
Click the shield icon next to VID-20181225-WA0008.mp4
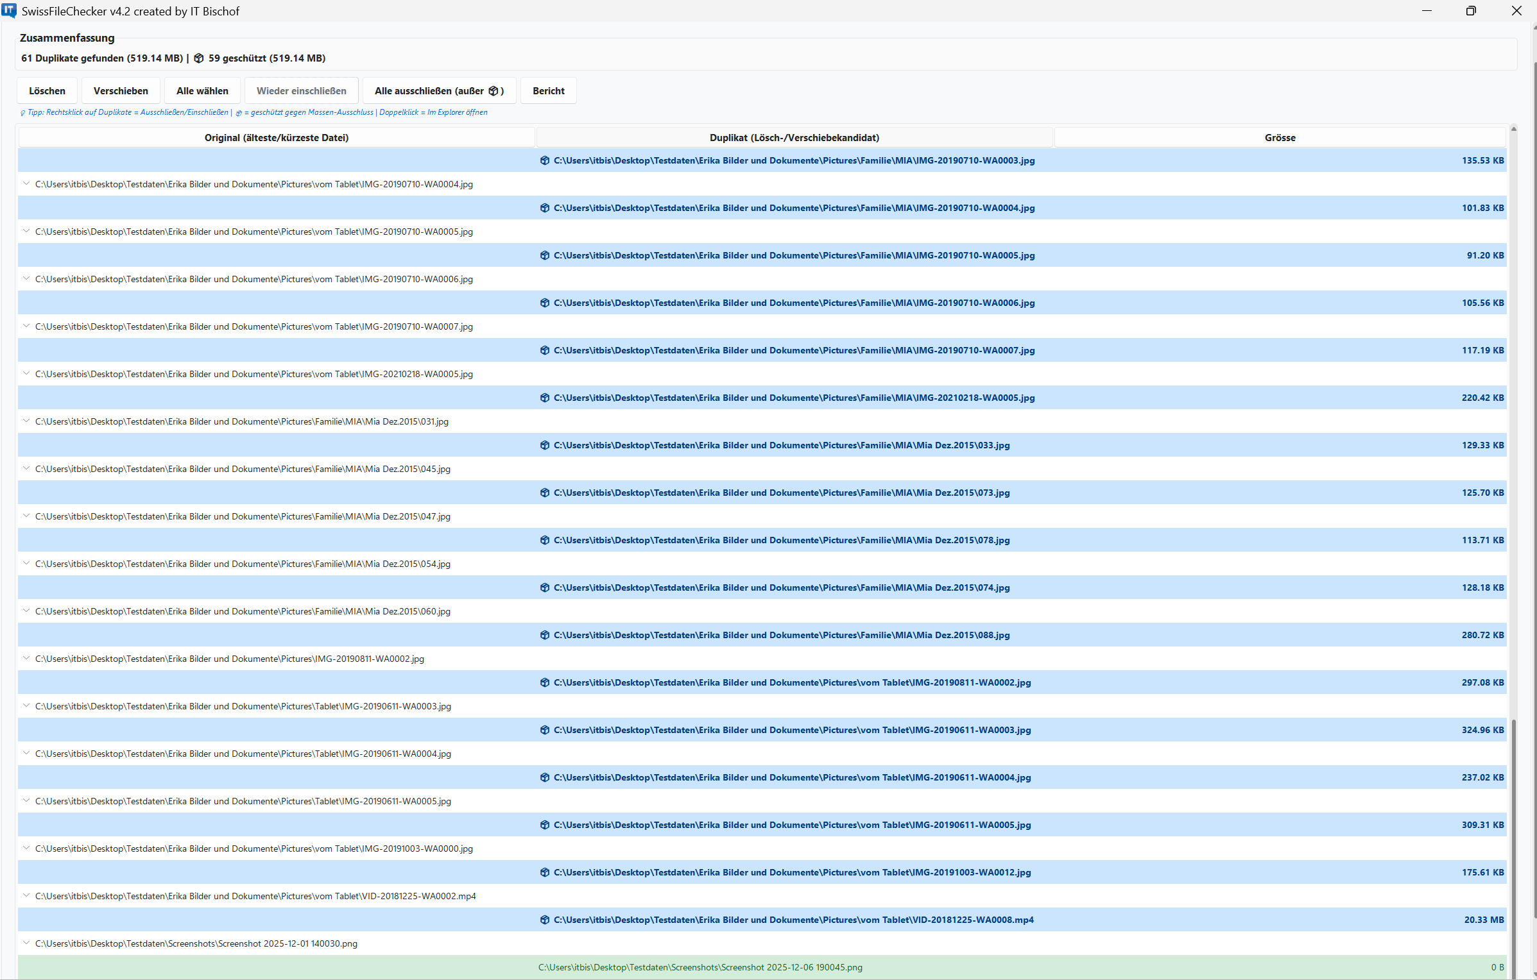[544, 920]
